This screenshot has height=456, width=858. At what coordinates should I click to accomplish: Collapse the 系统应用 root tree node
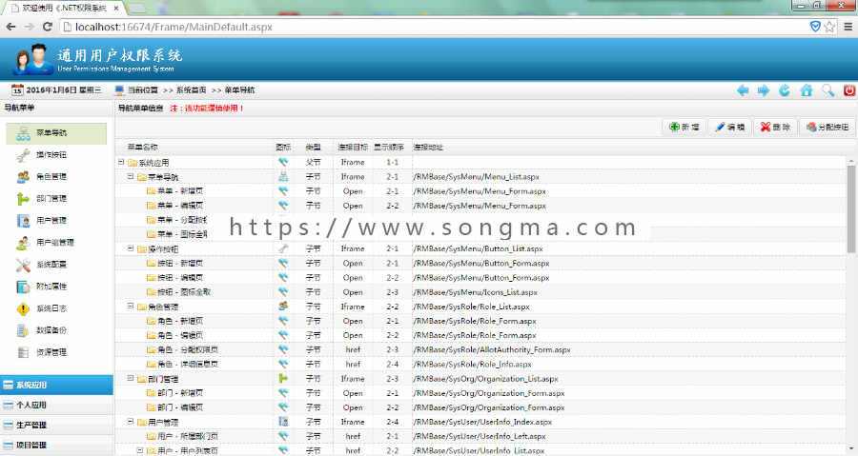[x=121, y=162]
